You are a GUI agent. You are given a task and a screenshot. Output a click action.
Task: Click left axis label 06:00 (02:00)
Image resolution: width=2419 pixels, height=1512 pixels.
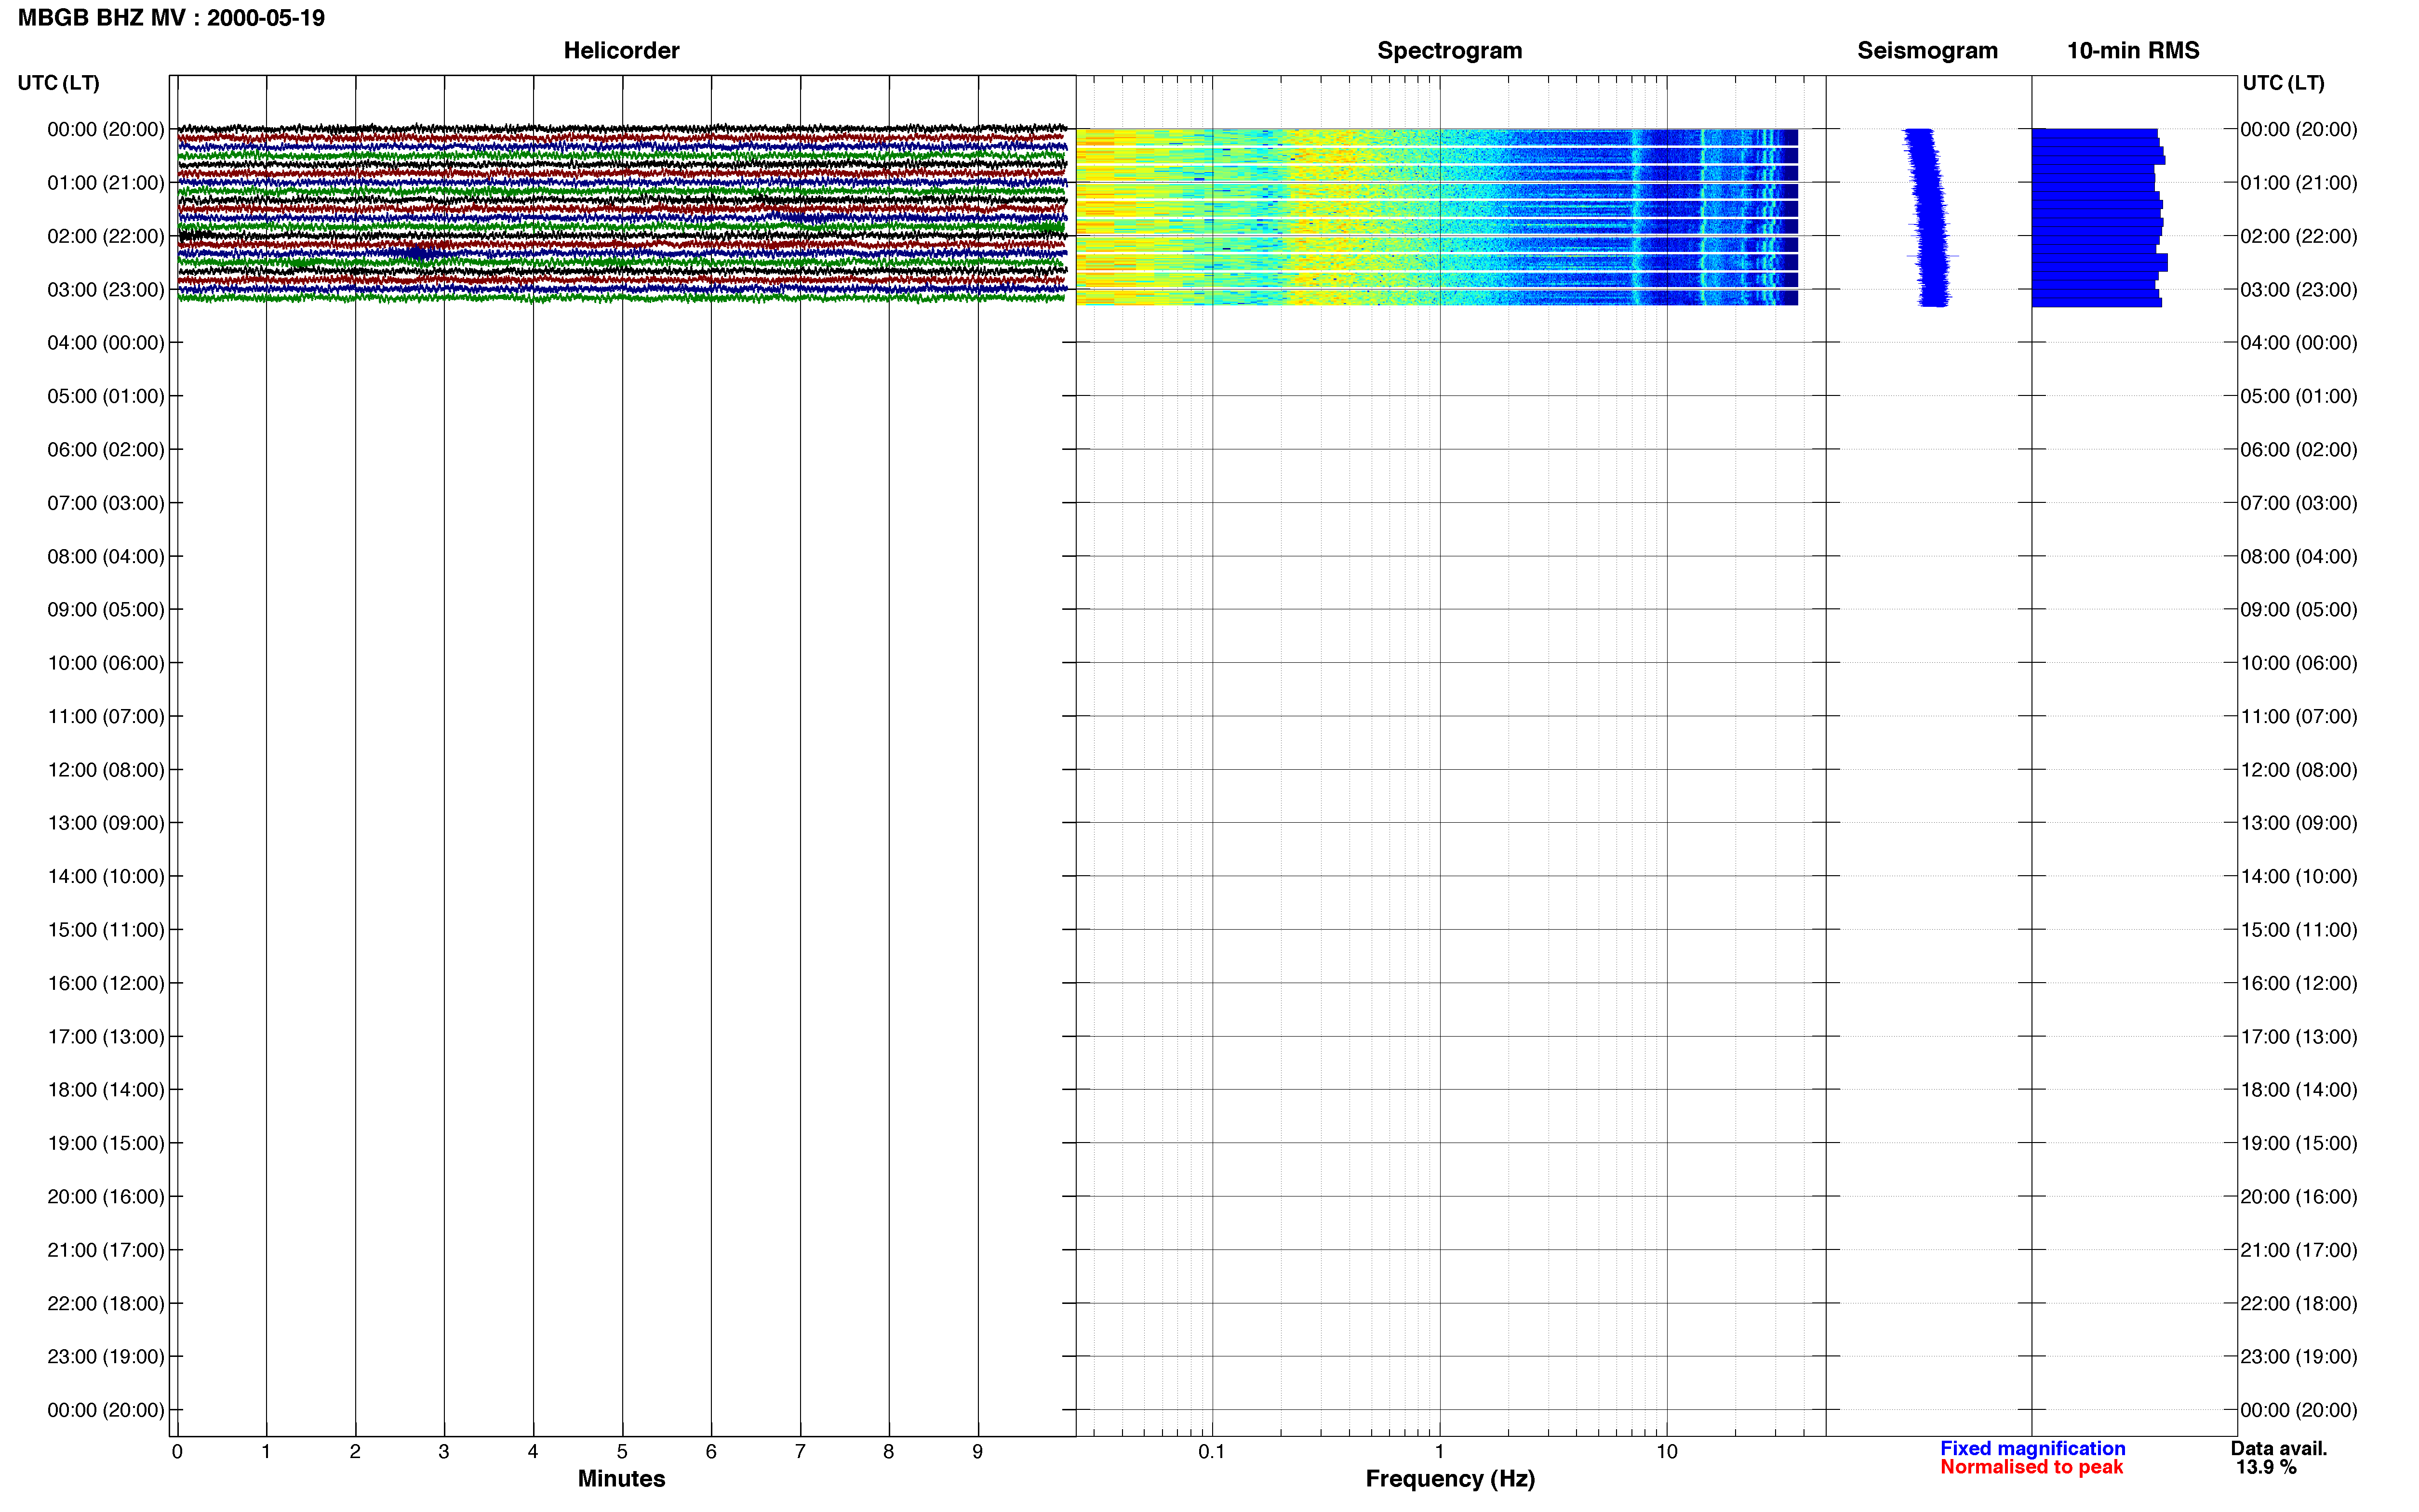106,450
